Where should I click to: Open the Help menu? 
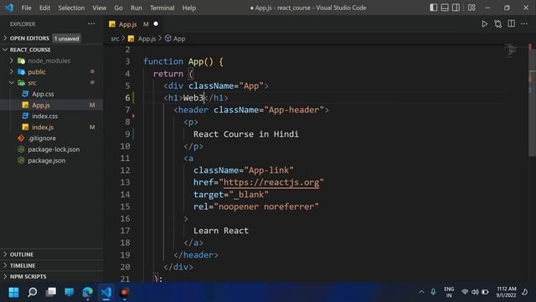tap(188, 8)
